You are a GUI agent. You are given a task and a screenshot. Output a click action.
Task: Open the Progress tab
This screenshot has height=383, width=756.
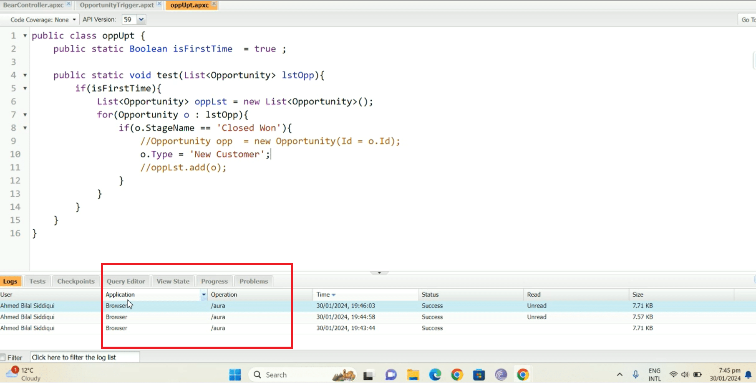214,281
